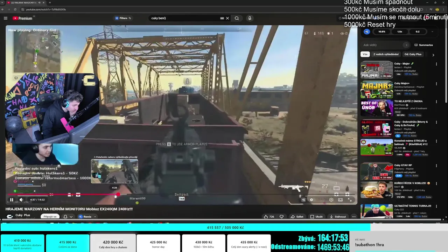
Task: Click vidIQ icon in player controls
Action: tap(303, 200)
